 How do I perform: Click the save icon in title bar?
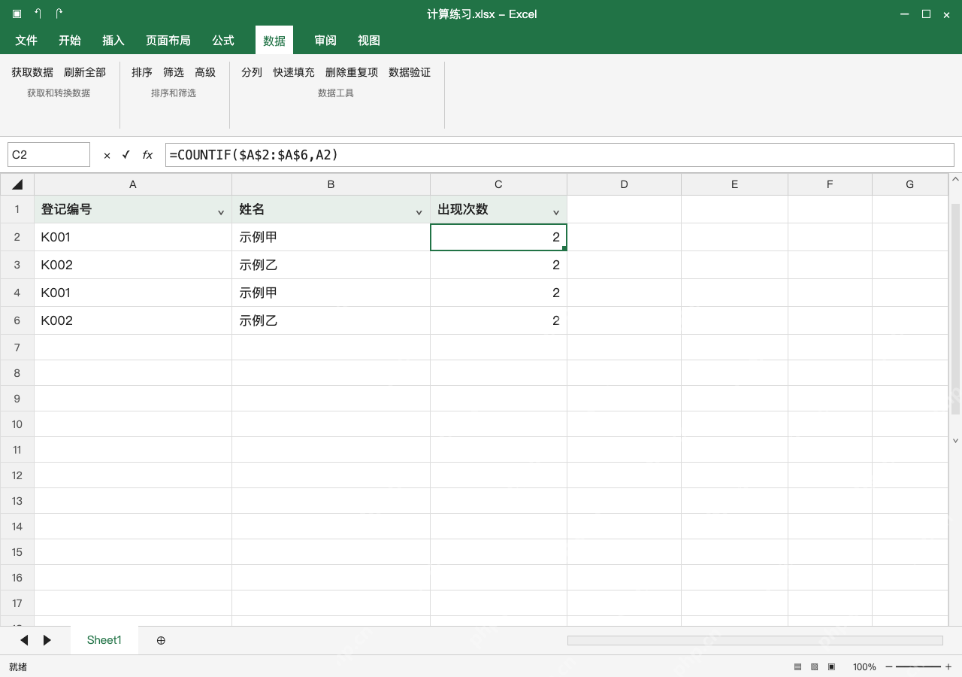[17, 14]
